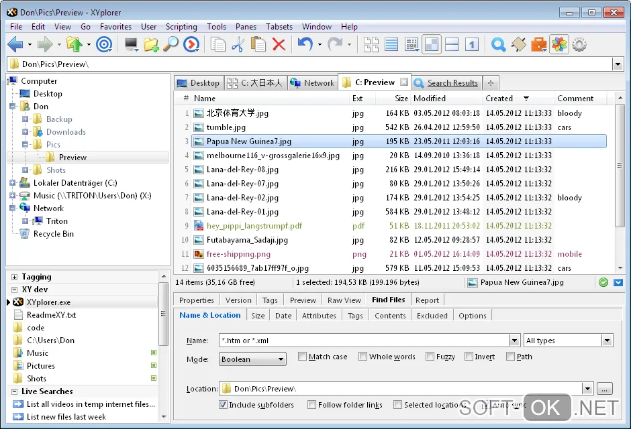Open Configuration gear icon
The height and width of the screenshot is (429, 631).
point(579,44)
